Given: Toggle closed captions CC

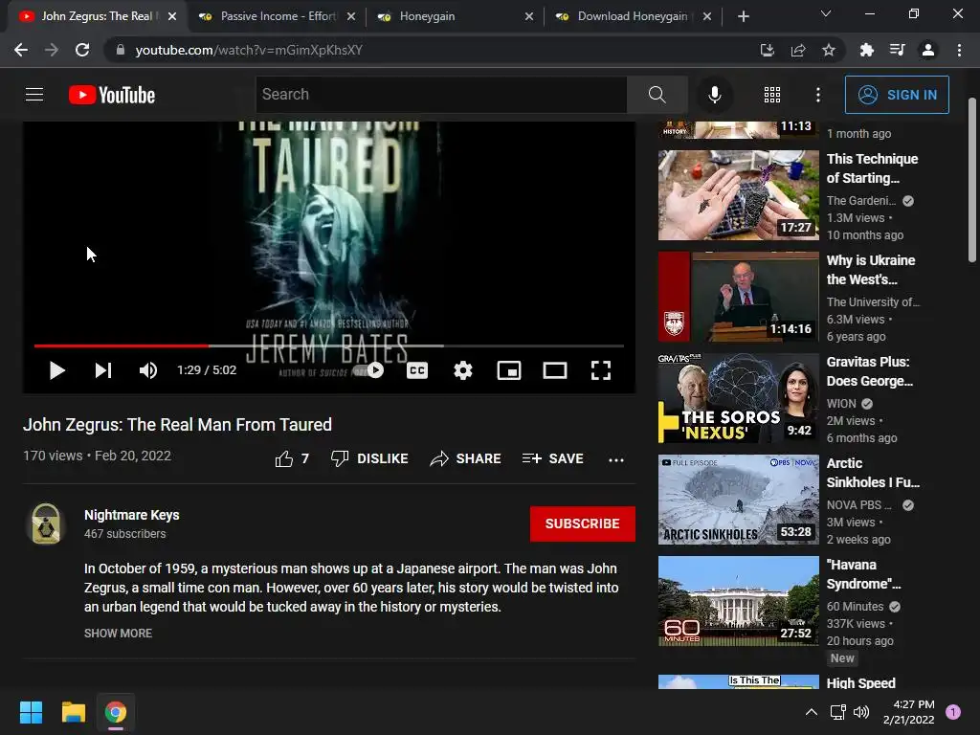Looking at the screenshot, I should [417, 370].
